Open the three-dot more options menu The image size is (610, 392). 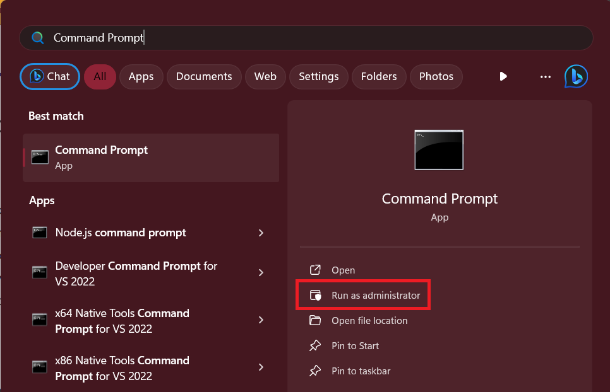[546, 76]
